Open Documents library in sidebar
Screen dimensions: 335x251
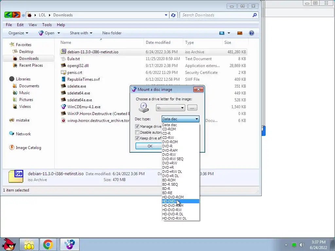[29, 86]
